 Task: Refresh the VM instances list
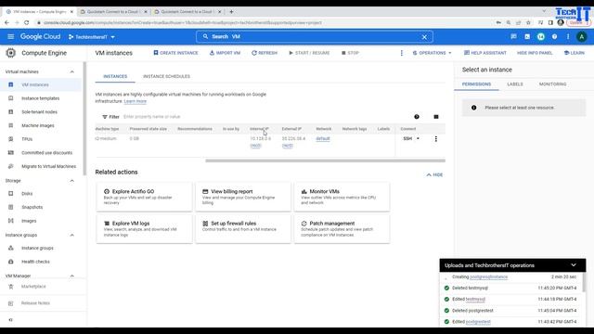tap(265, 53)
